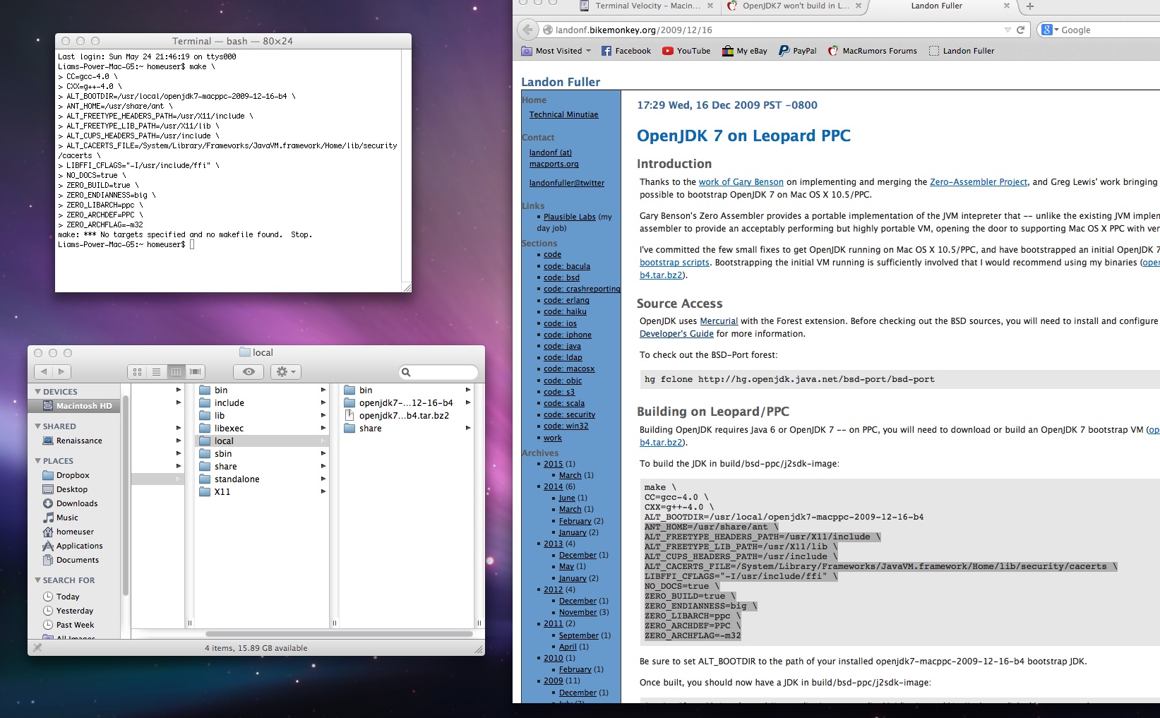Select Macintosh HD in Finder sidebar
Viewport: 1160px width, 718px height.
pyautogui.click(x=76, y=406)
